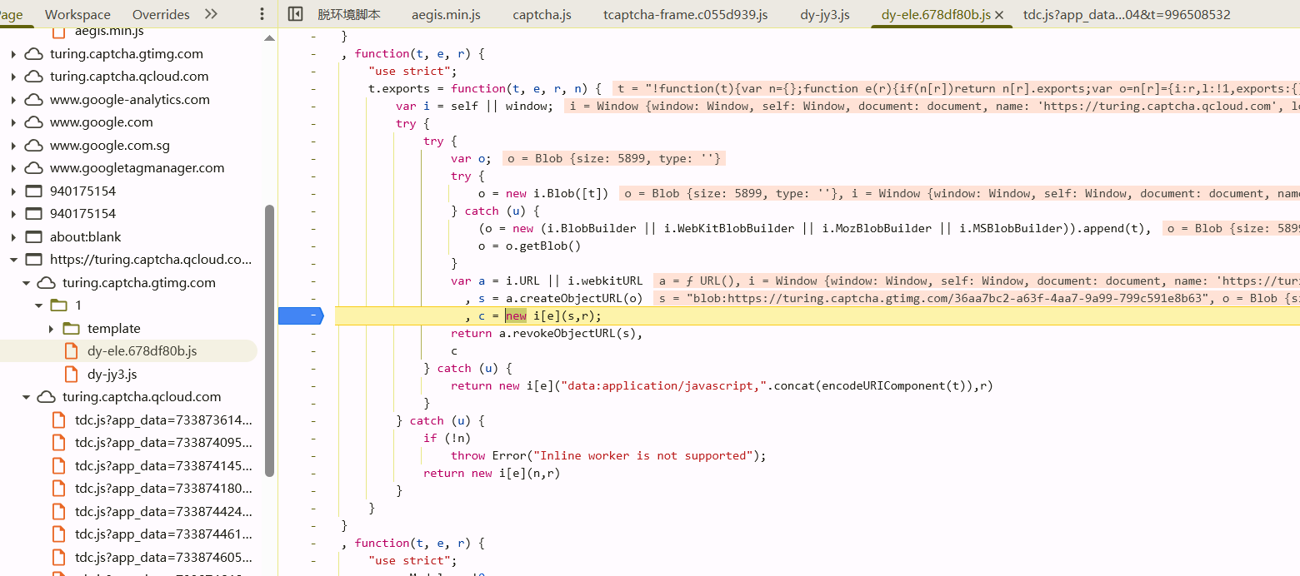
Task: Click the file icon of dy-jy3.js
Action: 71,374
